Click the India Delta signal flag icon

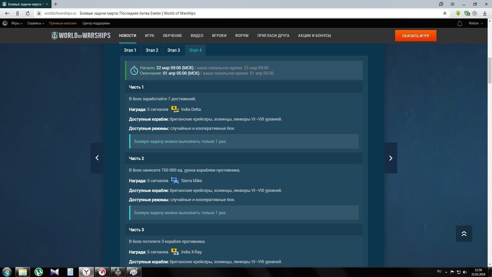(175, 109)
